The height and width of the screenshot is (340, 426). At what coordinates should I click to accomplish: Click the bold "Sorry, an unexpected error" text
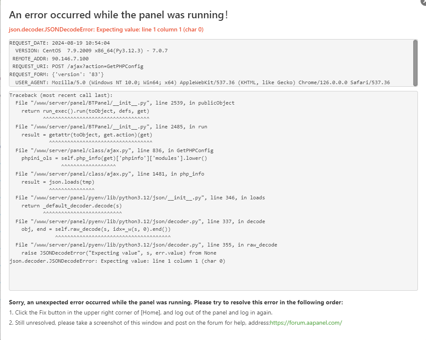(176, 303)
